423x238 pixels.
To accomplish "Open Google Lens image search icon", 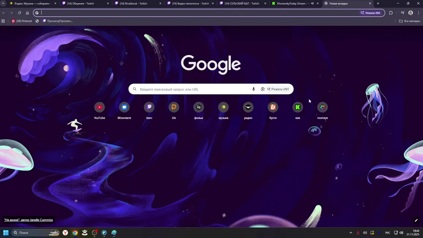I will coord(262,89).
